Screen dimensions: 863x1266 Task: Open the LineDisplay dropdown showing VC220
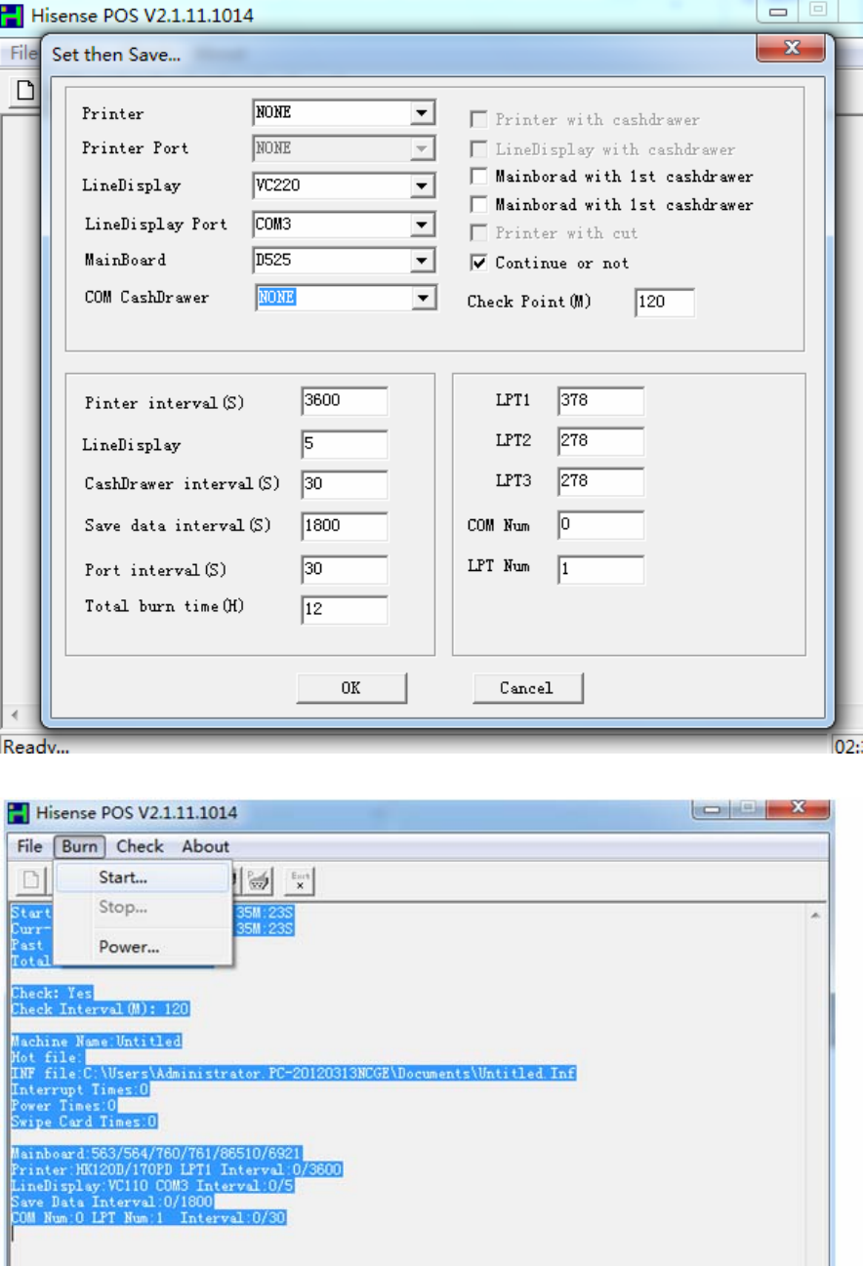tap(422, 185)
